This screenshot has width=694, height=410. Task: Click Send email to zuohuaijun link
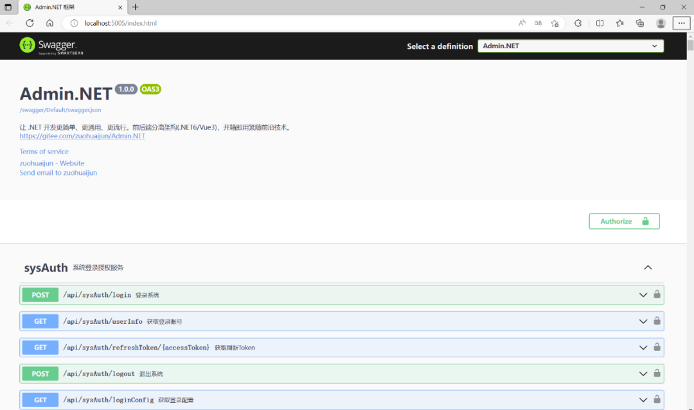[58, 173]
